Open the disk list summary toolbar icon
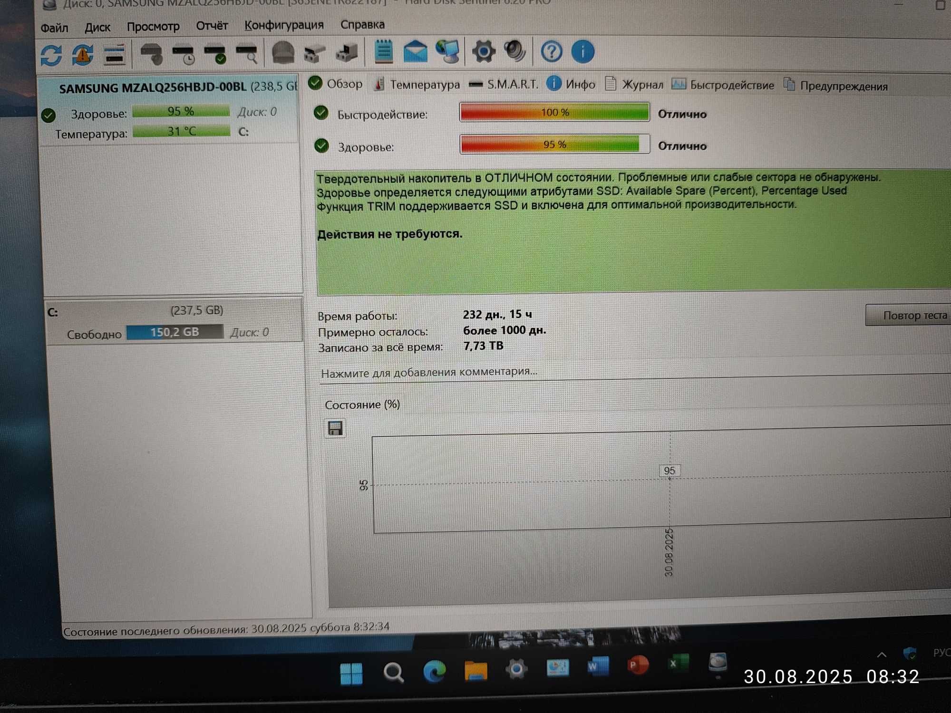 (114, 55)
